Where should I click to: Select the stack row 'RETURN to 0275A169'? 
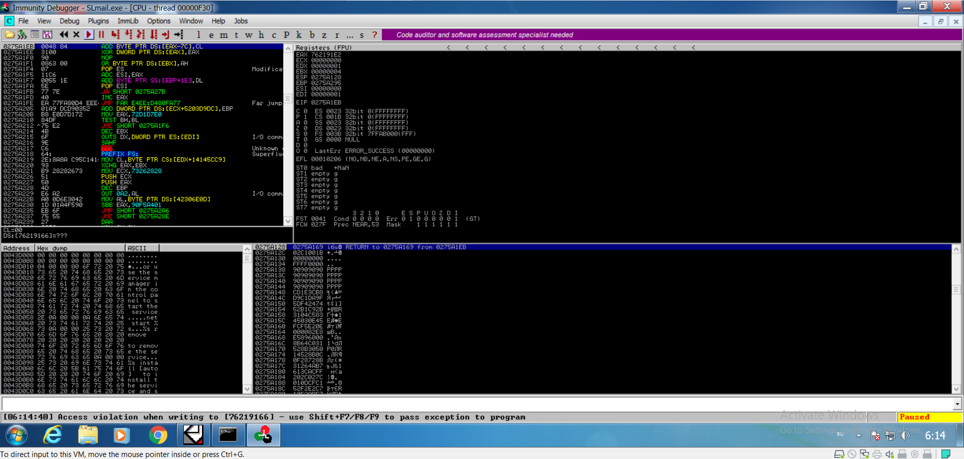pyautogui.click(x=602, y=247)
